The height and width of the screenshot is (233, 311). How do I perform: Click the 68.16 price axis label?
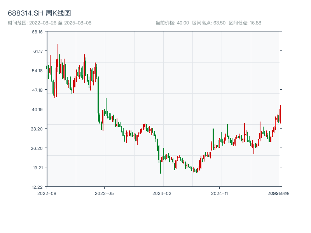37,32
